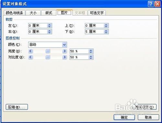162x123 pixels.
Task: Open the 可选文字 tab
Action: click(x=97, y=13)
